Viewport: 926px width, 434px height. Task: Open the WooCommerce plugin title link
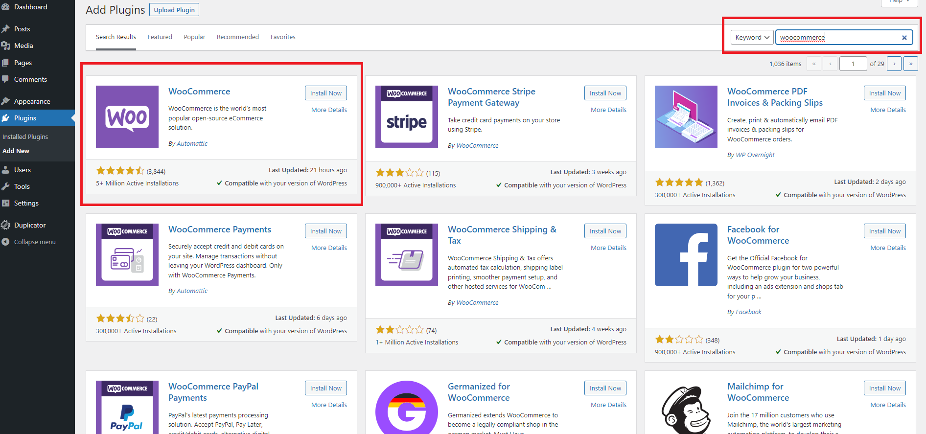(x=199, y=91)
